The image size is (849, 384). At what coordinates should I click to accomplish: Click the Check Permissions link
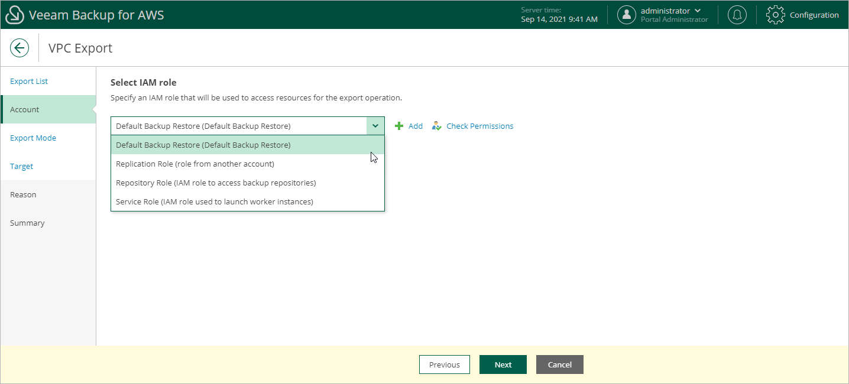(479, 126)
